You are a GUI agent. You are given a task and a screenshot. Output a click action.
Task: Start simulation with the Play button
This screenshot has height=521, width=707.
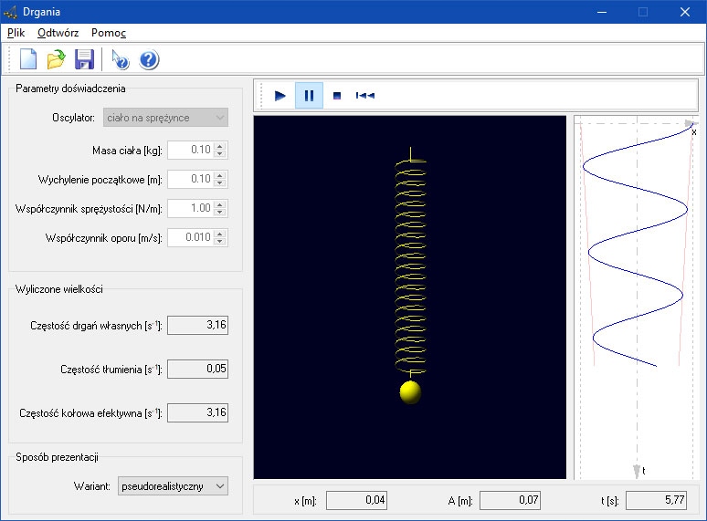[280, 95]
